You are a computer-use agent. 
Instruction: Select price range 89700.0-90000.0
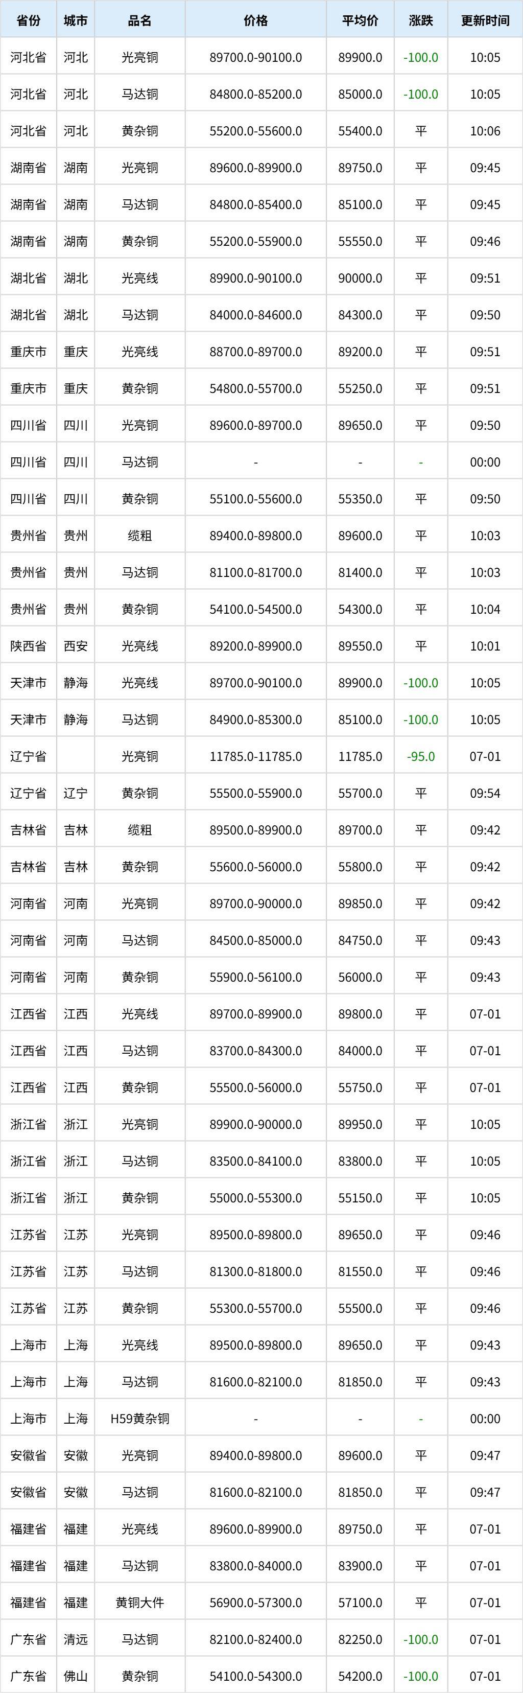pyautogui.click(x=255, y=903)
